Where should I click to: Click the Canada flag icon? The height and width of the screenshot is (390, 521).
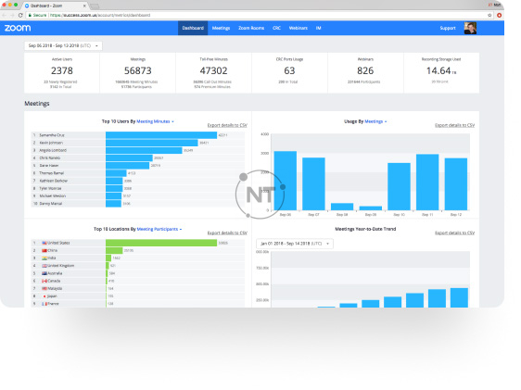(x=44, y=281)
